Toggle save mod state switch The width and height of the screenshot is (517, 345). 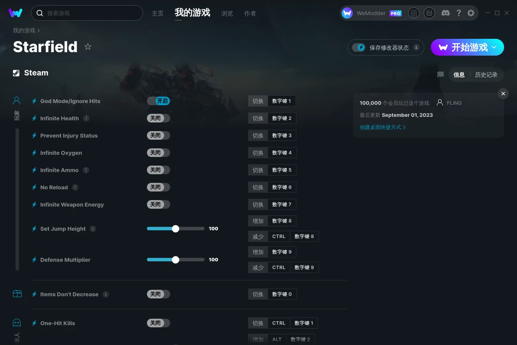point(358,47)
